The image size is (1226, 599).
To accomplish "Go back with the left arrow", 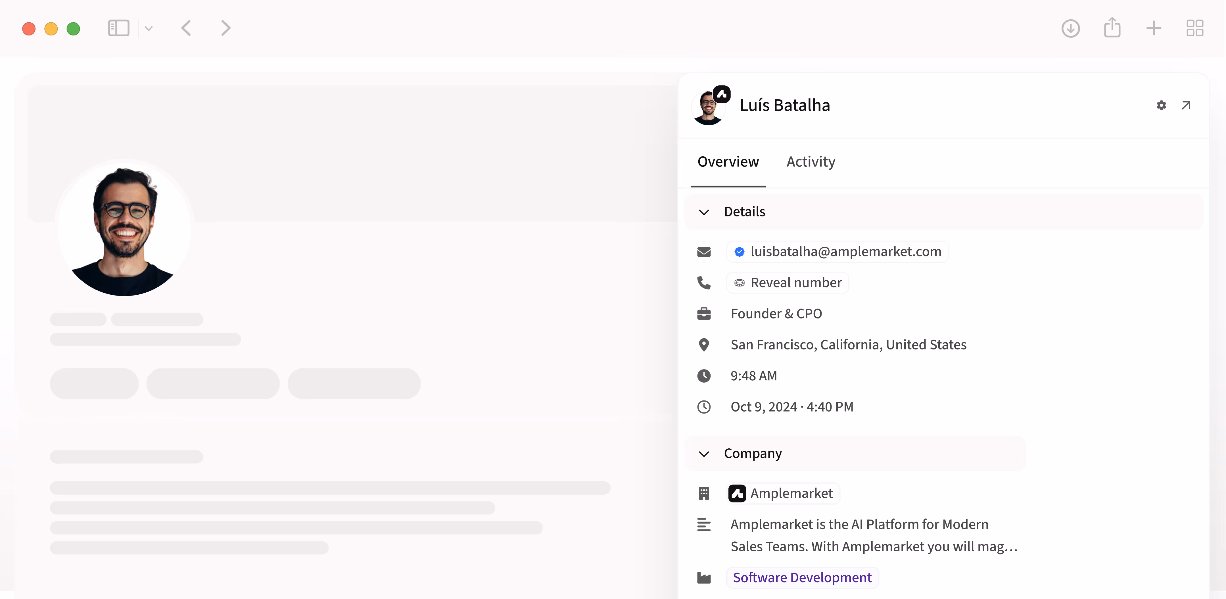I will coord(186,29).
